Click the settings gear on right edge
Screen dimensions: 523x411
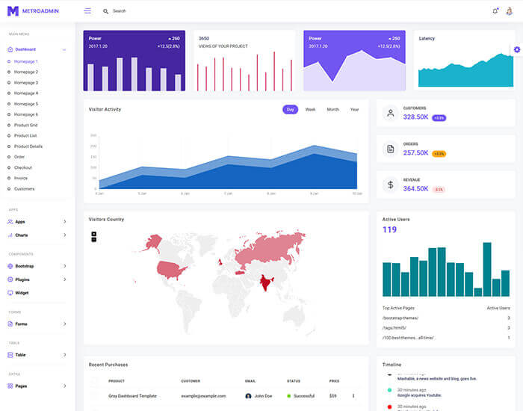tap(516, 49)
